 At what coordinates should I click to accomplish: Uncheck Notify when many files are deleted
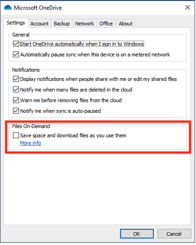(x=16, y=90)
